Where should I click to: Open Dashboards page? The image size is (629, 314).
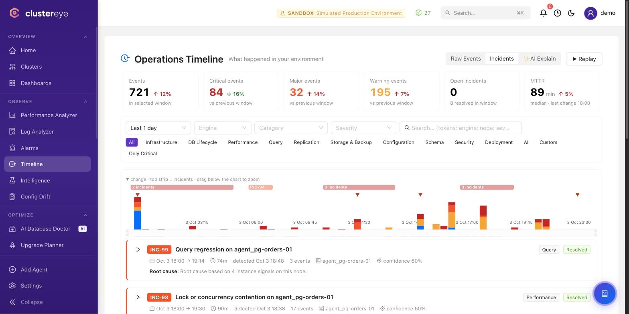pos(47,83)
